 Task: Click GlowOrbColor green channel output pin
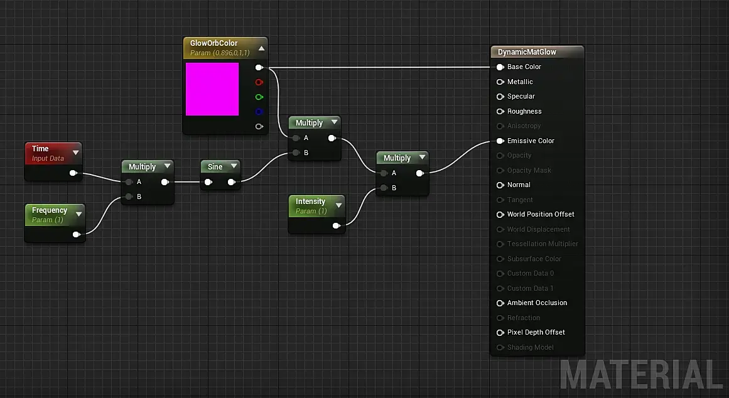259,97
